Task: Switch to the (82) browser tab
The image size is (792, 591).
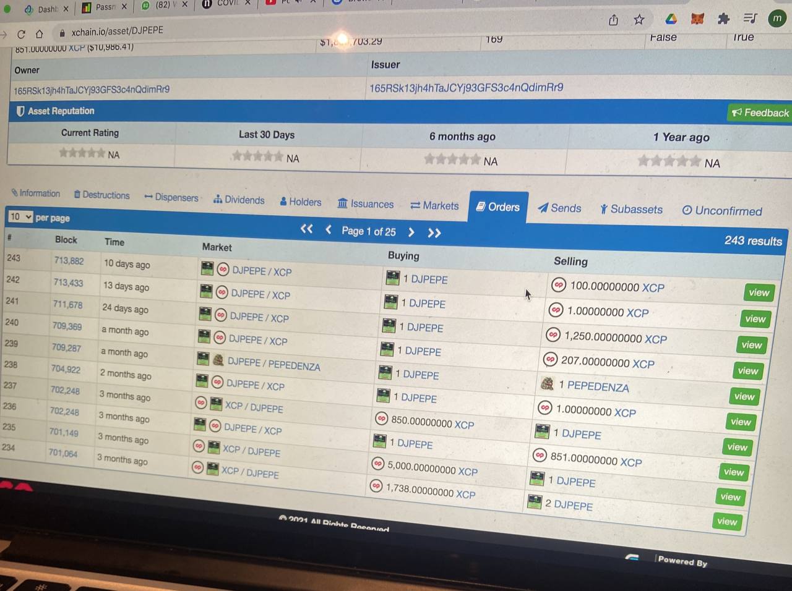Action: 164,6
